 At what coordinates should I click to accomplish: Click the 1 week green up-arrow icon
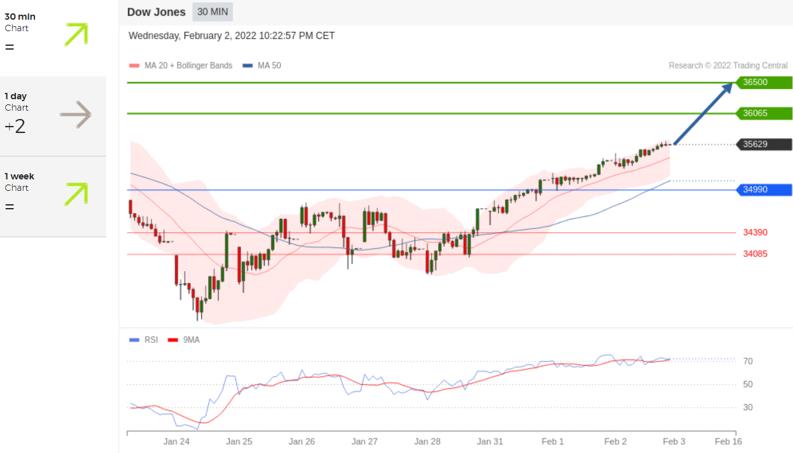pyautogui.click(x=76, y=194)
